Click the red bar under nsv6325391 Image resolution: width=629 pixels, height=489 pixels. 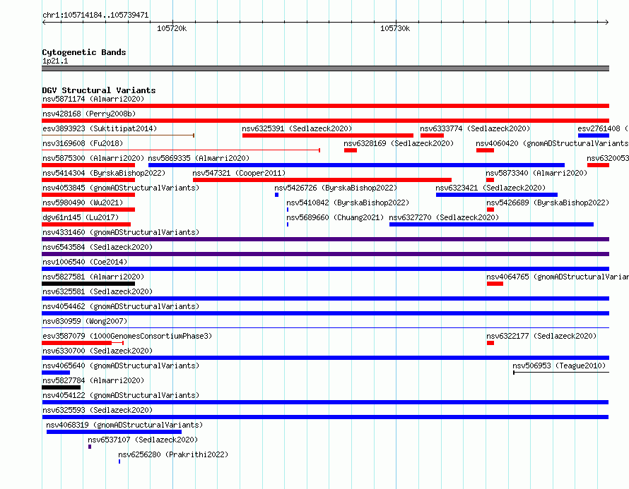click(x=328, y=135)
